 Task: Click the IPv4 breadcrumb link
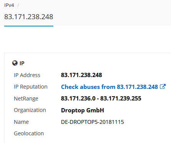pyautogui.click(x=9, y=5)
